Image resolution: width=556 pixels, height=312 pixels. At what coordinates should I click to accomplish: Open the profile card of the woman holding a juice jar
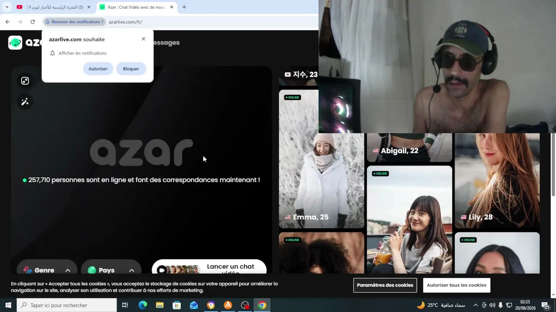point(410,220)
